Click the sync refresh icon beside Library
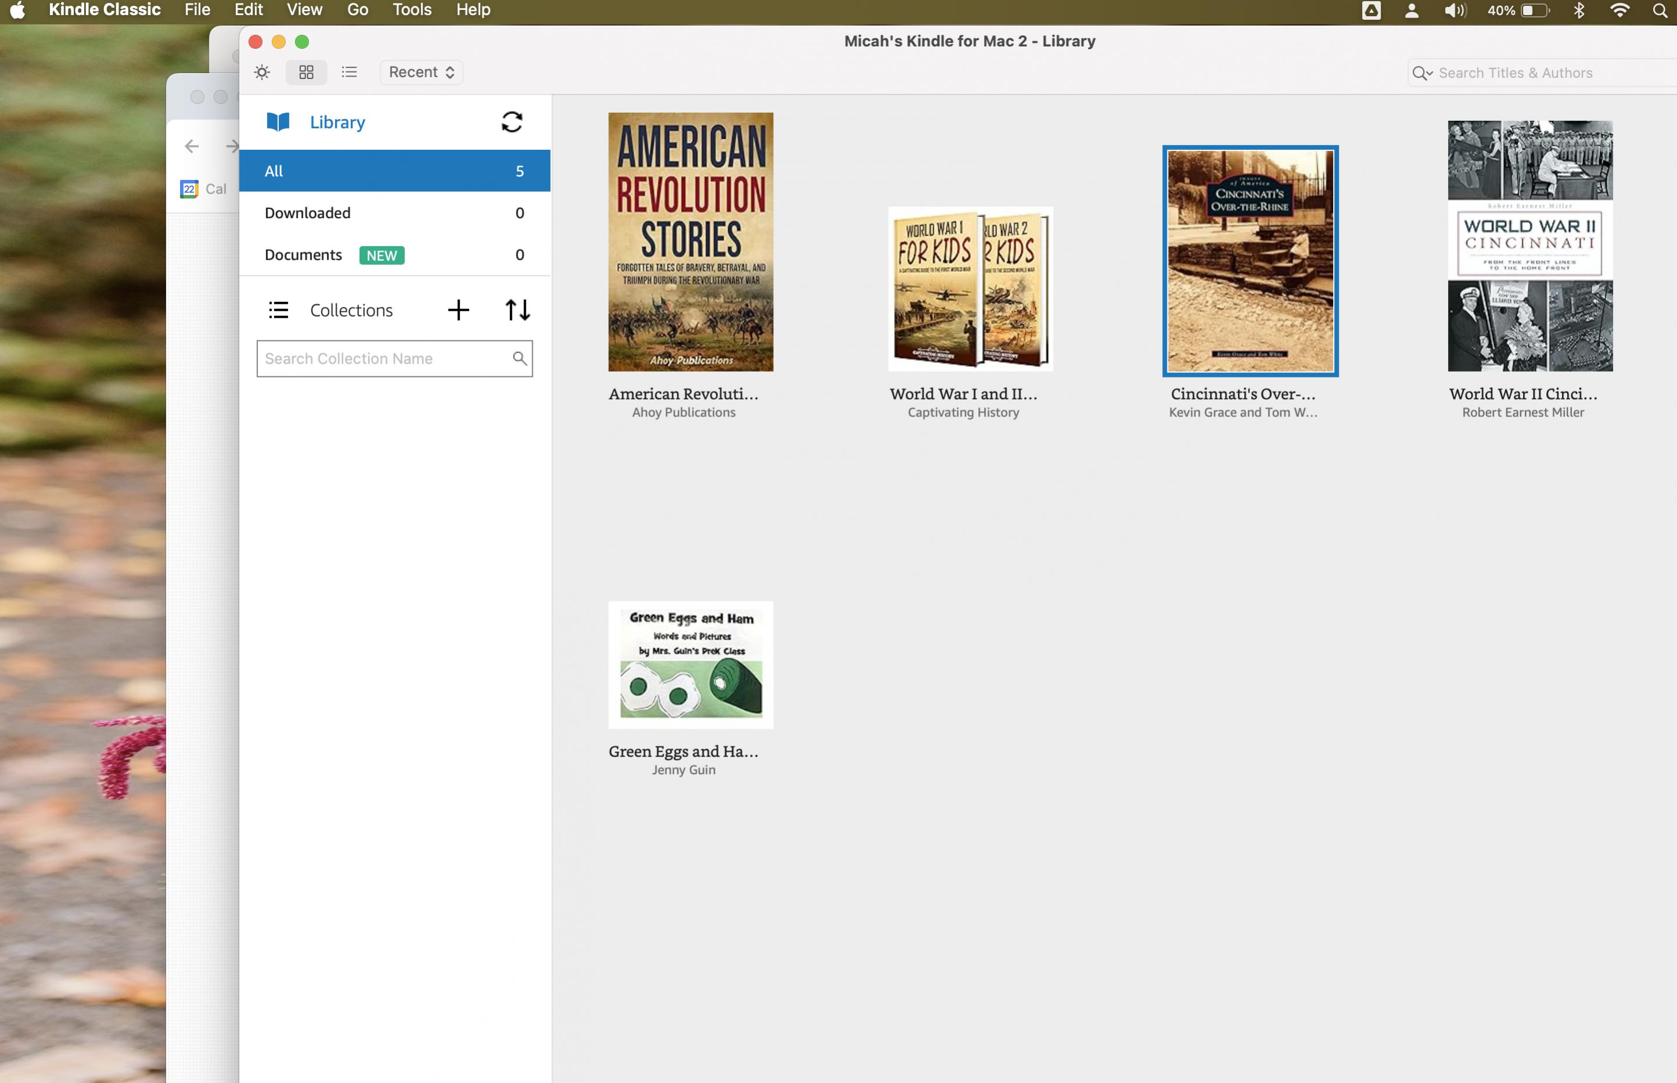This screenshot has width=1677, height=1083. click(x=511, y=122)
